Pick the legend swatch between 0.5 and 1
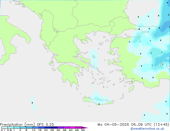This screenshot has width=170, height=131. (x=11, y=128)
